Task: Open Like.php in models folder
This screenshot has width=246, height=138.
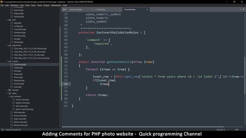Action: [17, 71]
